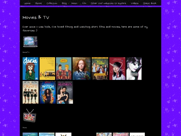Go to the About page
The width and height of the screenshot is (181, 136).
[x=39, y=3]
